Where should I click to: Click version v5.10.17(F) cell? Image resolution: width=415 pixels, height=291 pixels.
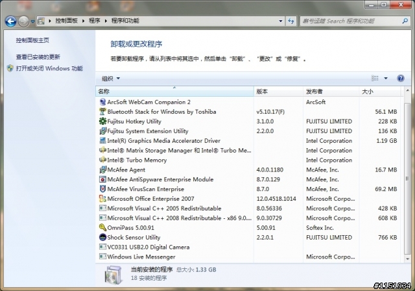pyautogui.click(x=270, y=112)
